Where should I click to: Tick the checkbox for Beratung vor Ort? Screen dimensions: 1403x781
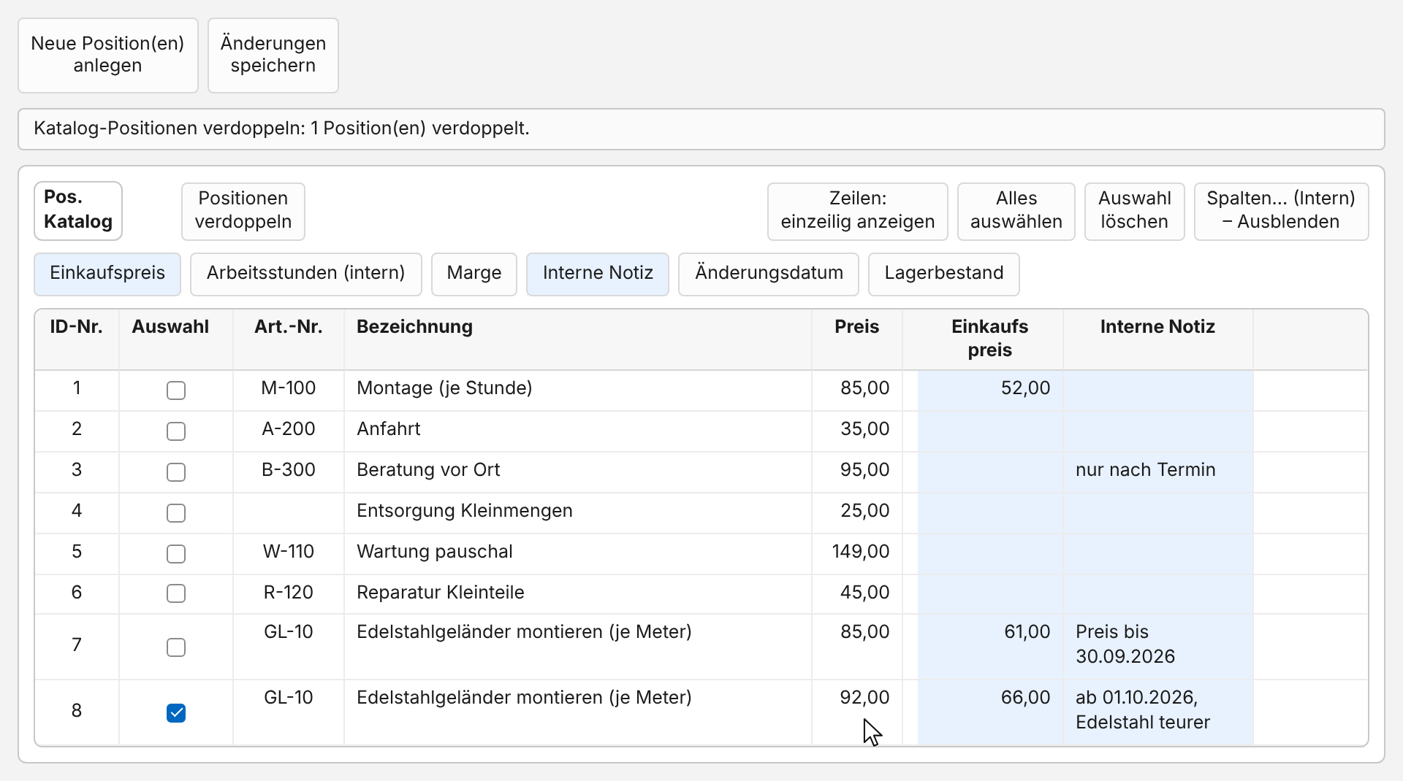tap(176, 472)
